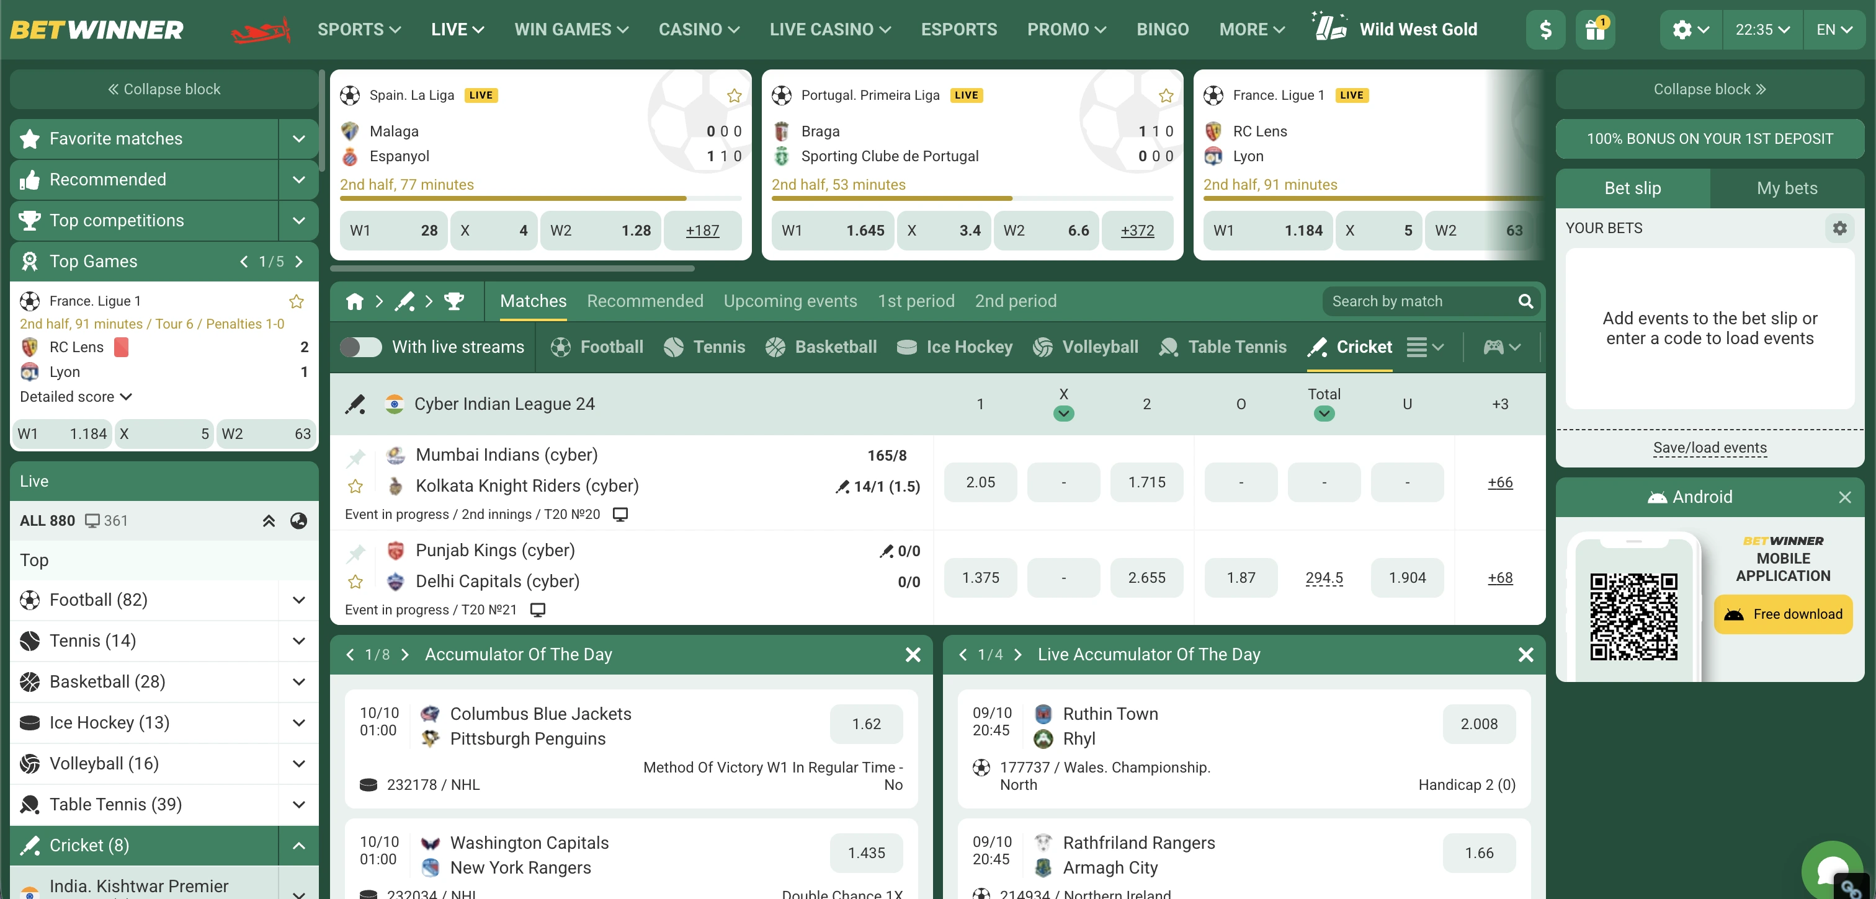The height and width of the screenshot is (899, 1876).
Task: Open bet slip settings gear
Action: tap(1839, 228)
